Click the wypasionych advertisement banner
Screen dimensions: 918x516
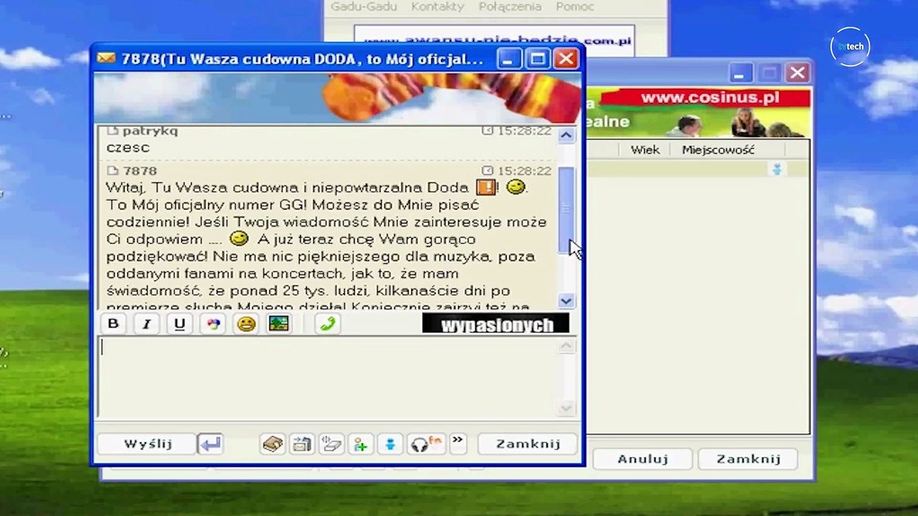tap(496, 324)
